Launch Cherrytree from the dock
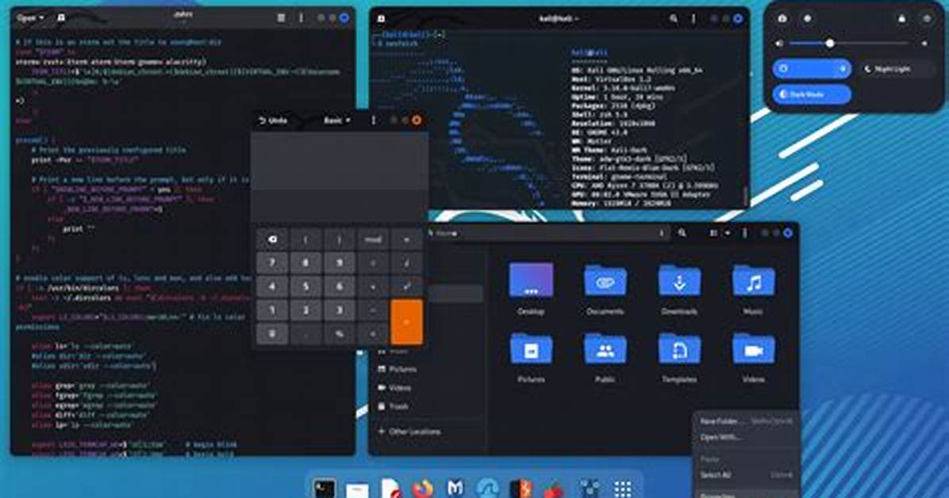 click(554, 489)
